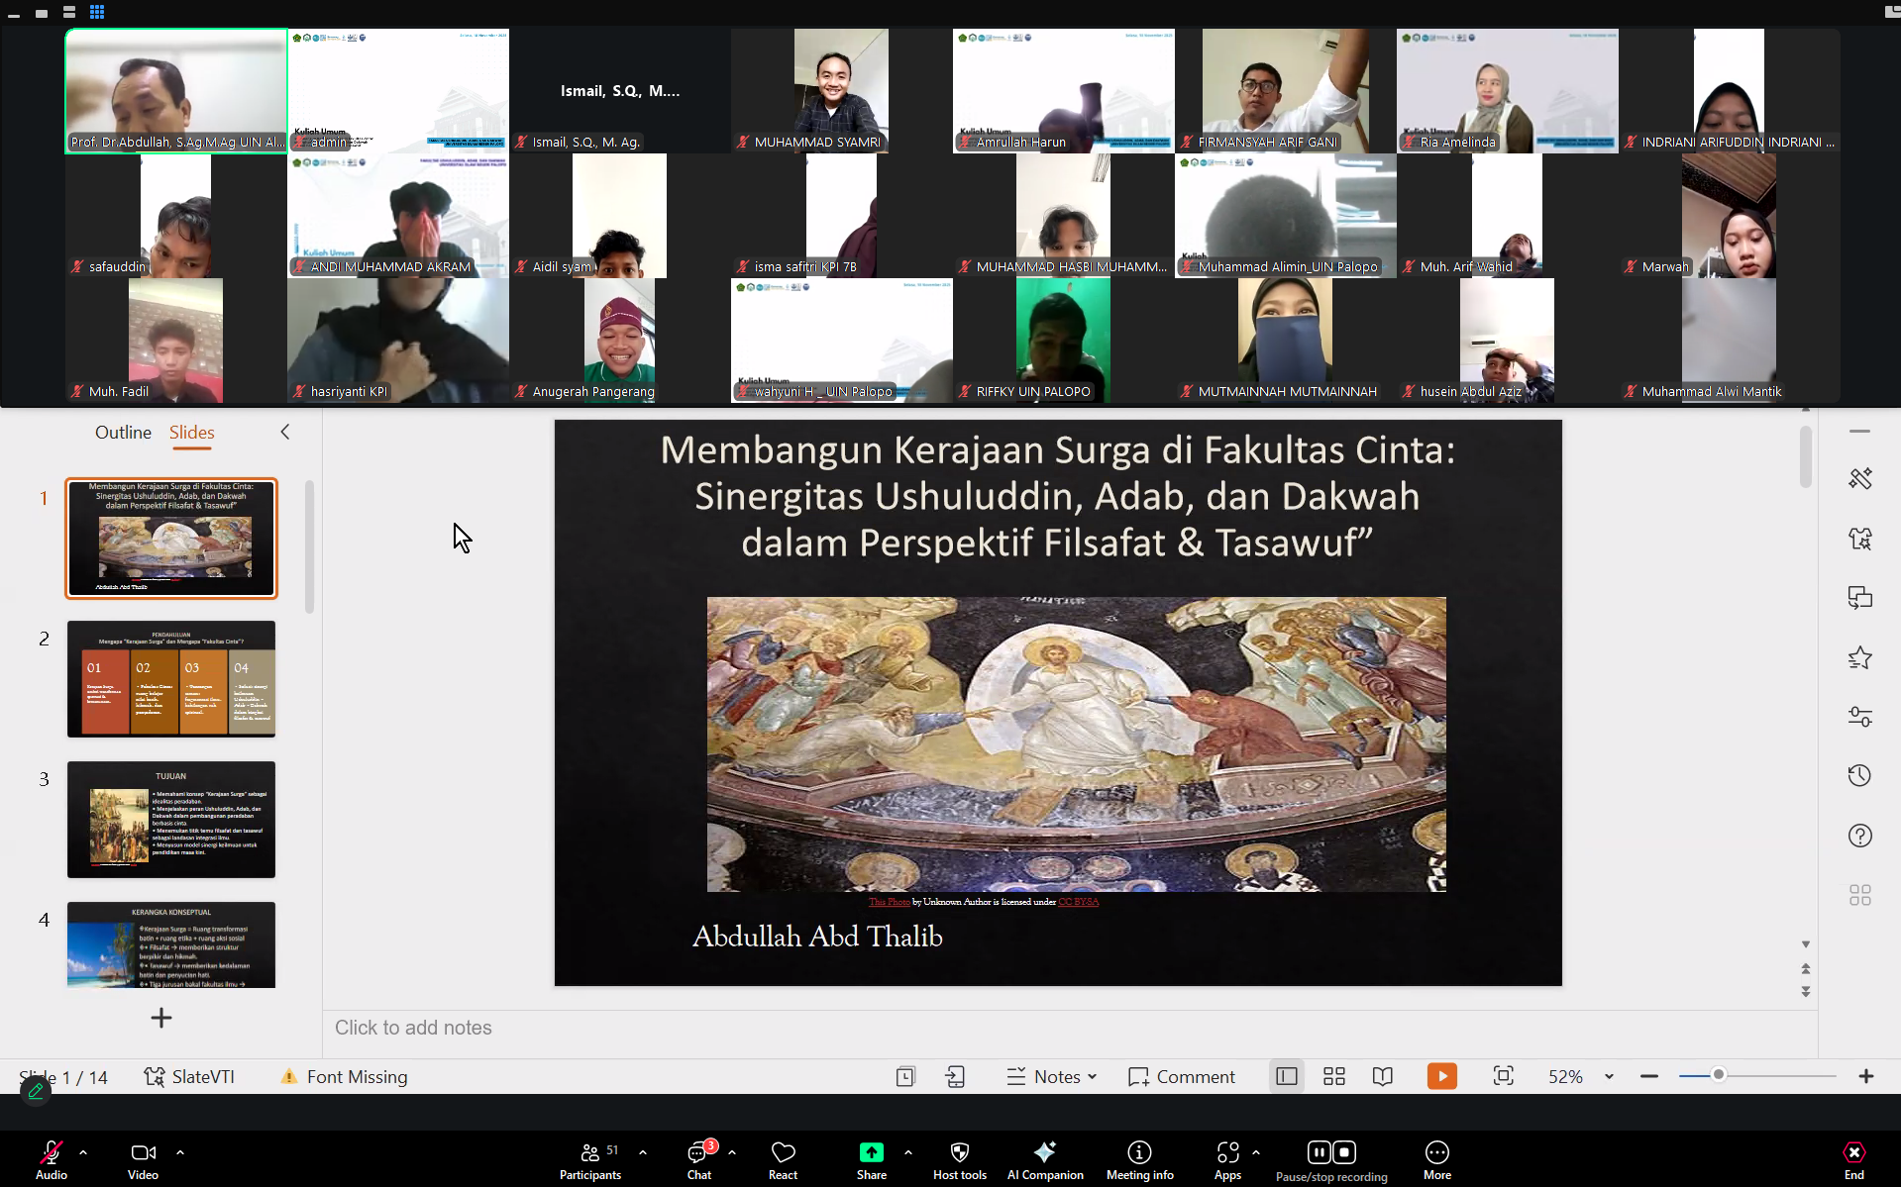Switch to slide sorter grid view
This screenshot has height=1187, width=1901.
pyautogui.click(x=1334, y=1076)
